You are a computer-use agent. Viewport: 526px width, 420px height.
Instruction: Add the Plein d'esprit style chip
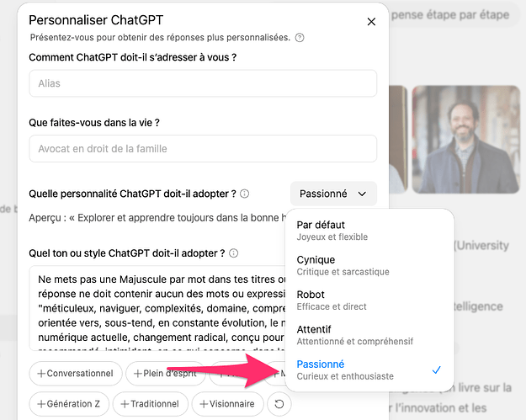click(166, 374)
